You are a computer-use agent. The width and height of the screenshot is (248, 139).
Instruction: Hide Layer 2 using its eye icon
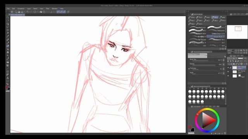pos(228,68)
